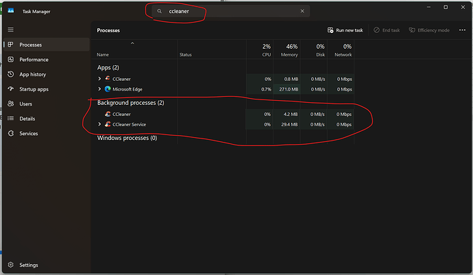473x275 pixels.
Task: Close the Task Manager window
Action: [463, 7]
